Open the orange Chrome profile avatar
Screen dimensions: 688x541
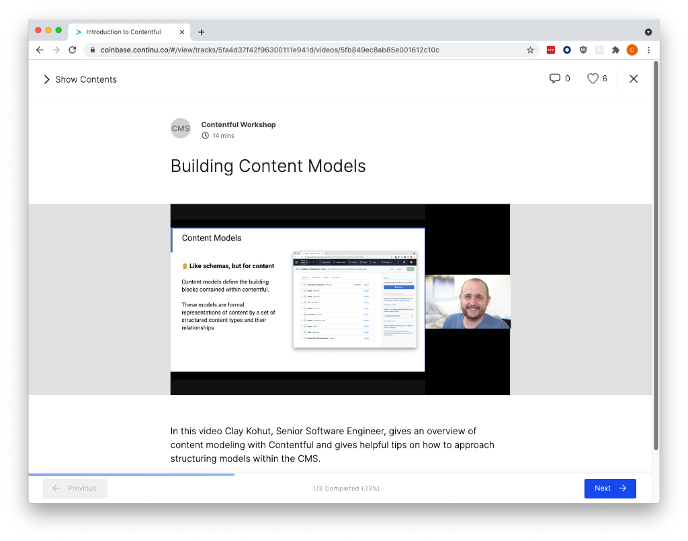click(632, 50)
